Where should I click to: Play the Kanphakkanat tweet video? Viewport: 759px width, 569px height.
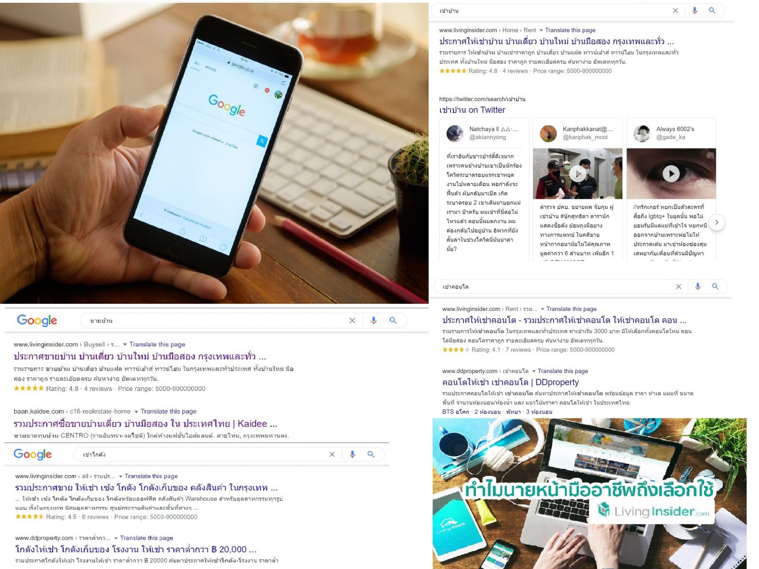coord(577,174)
